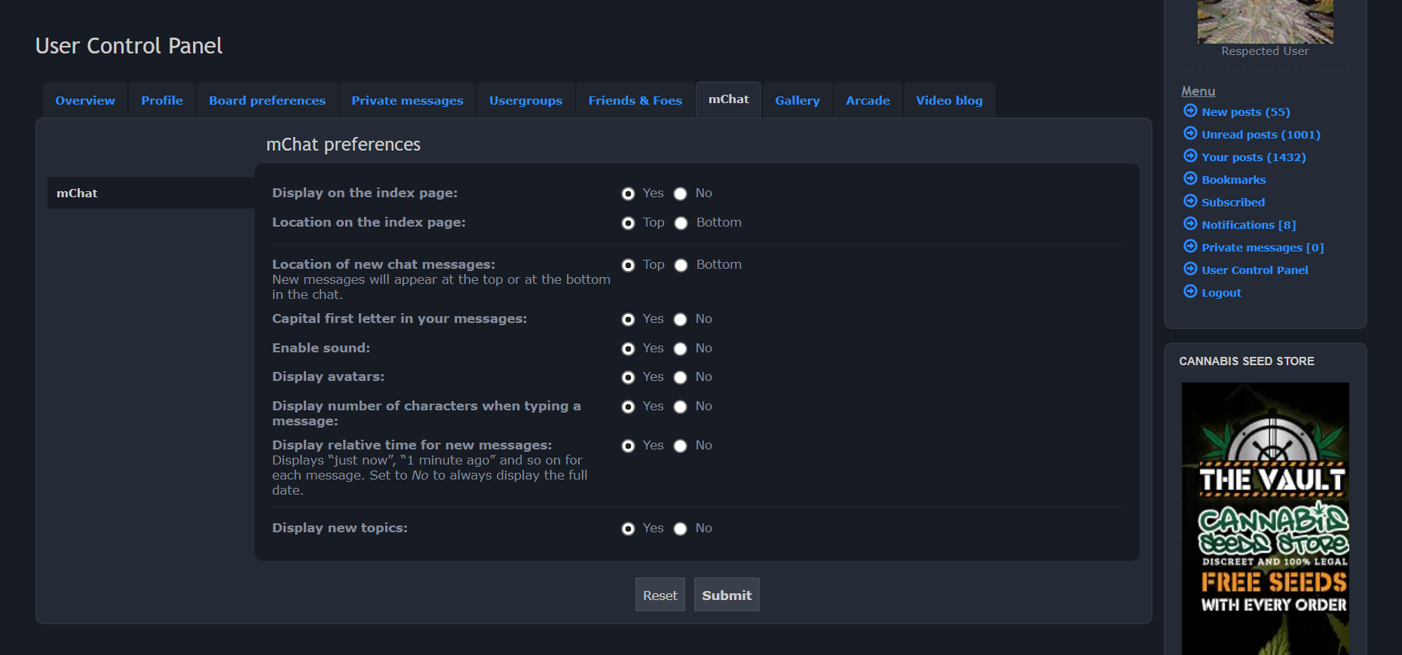Viewport: 1402px width, 655px height.
Task: Click arrow icon beside User Control Panel
Action: click(x=1190, y=269)
